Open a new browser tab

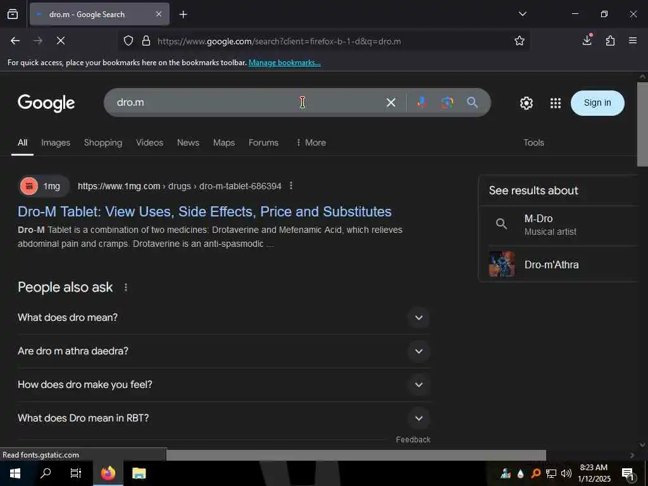pyautogui.click(x=183, y=15)
